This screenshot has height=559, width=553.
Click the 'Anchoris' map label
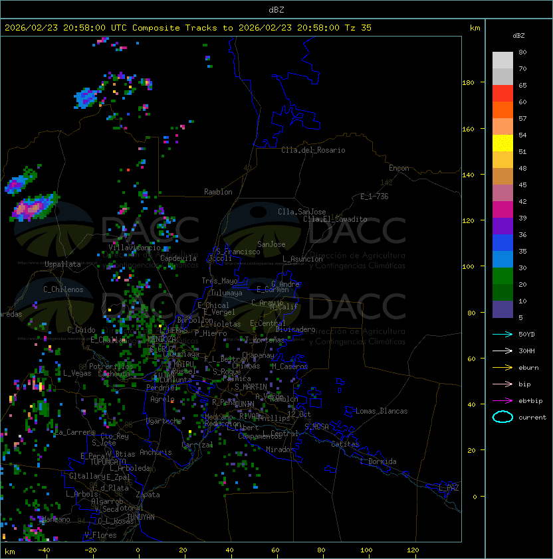coord(156,452)
